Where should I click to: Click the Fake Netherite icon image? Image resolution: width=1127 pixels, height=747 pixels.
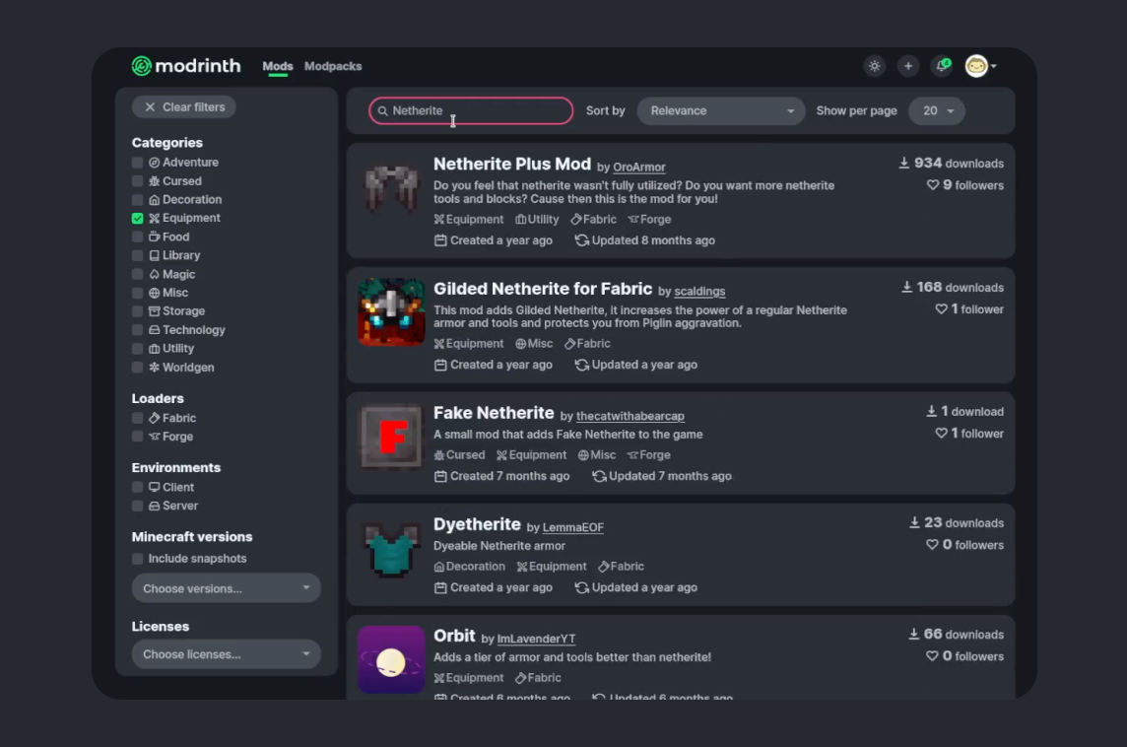point(391,437)
